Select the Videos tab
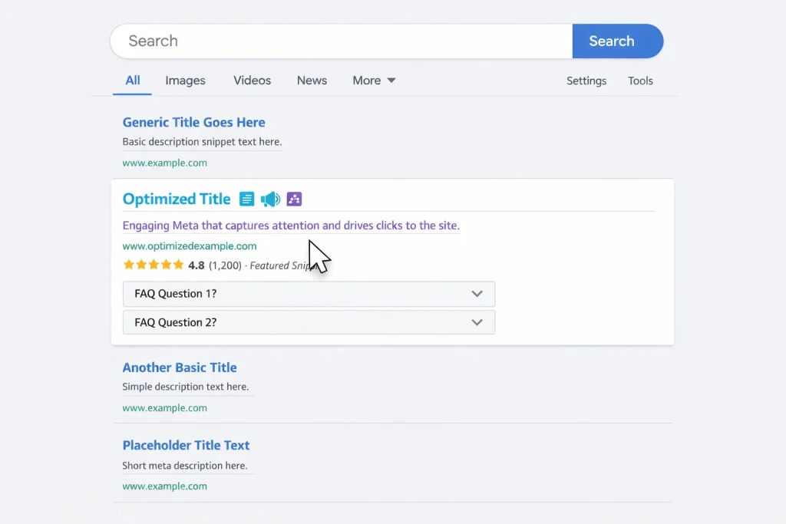786x524 pixels. 252,80
